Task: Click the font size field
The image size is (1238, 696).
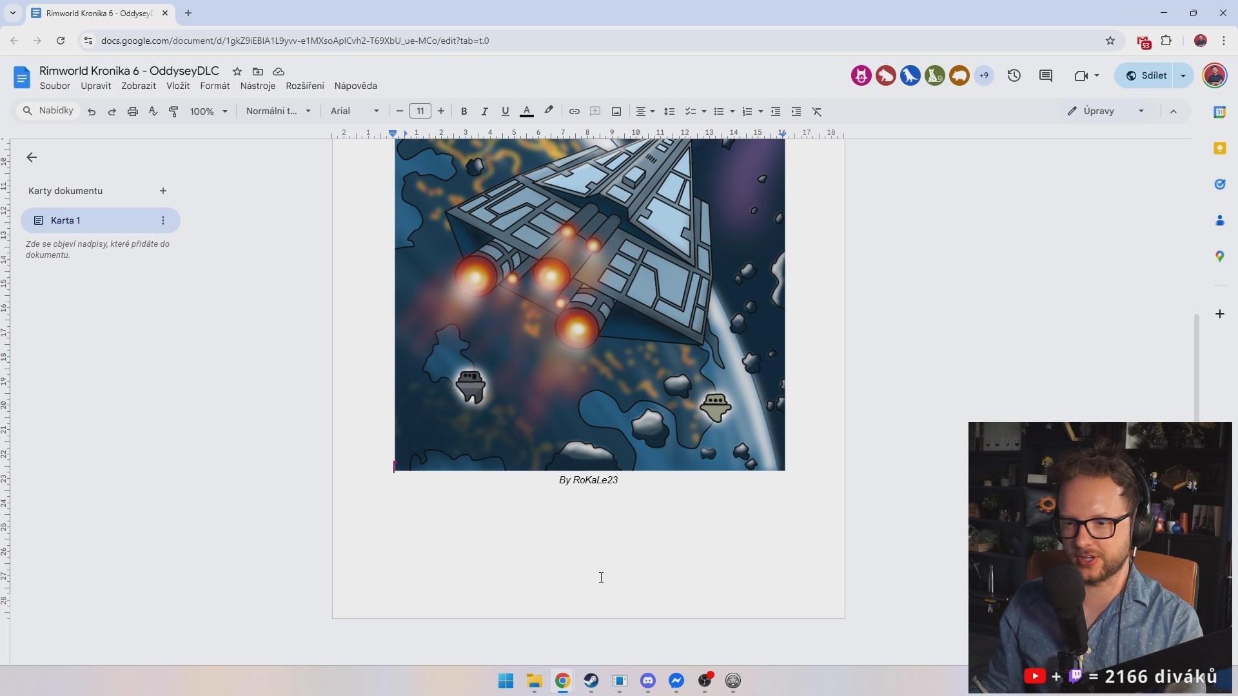Action: click(x=420, y=111)
